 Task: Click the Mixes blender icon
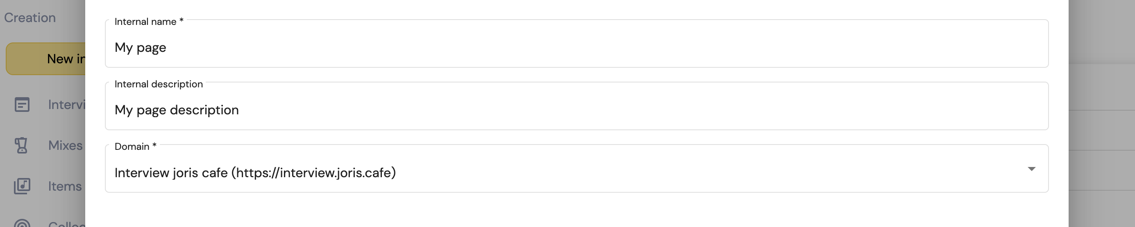click(x=21, y=145)
